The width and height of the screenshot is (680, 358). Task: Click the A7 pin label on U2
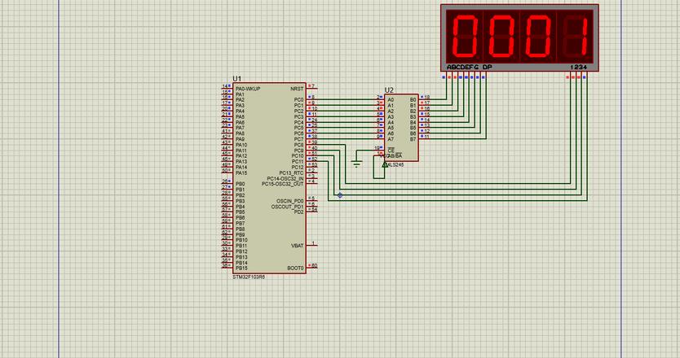pos(391,139)
